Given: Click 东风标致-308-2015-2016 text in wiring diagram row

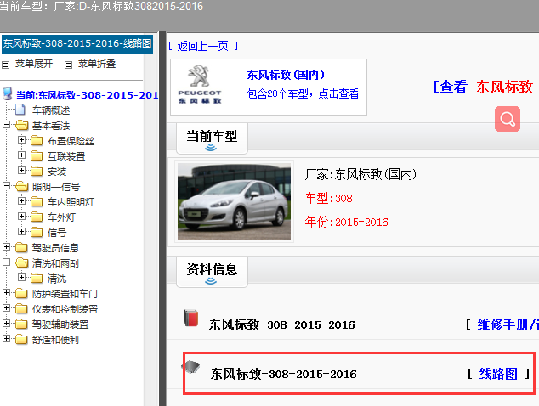Looking at the screenshot, I should [x=284, y=374].
